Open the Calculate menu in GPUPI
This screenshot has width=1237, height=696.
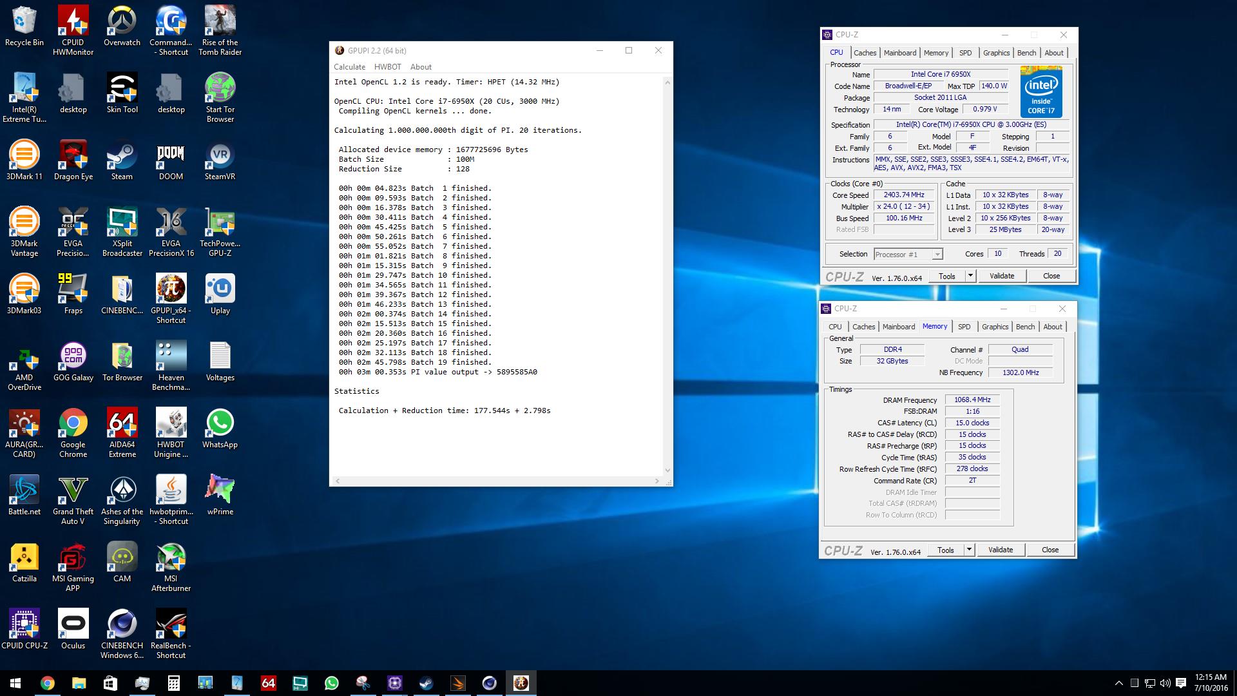point(349,67)
